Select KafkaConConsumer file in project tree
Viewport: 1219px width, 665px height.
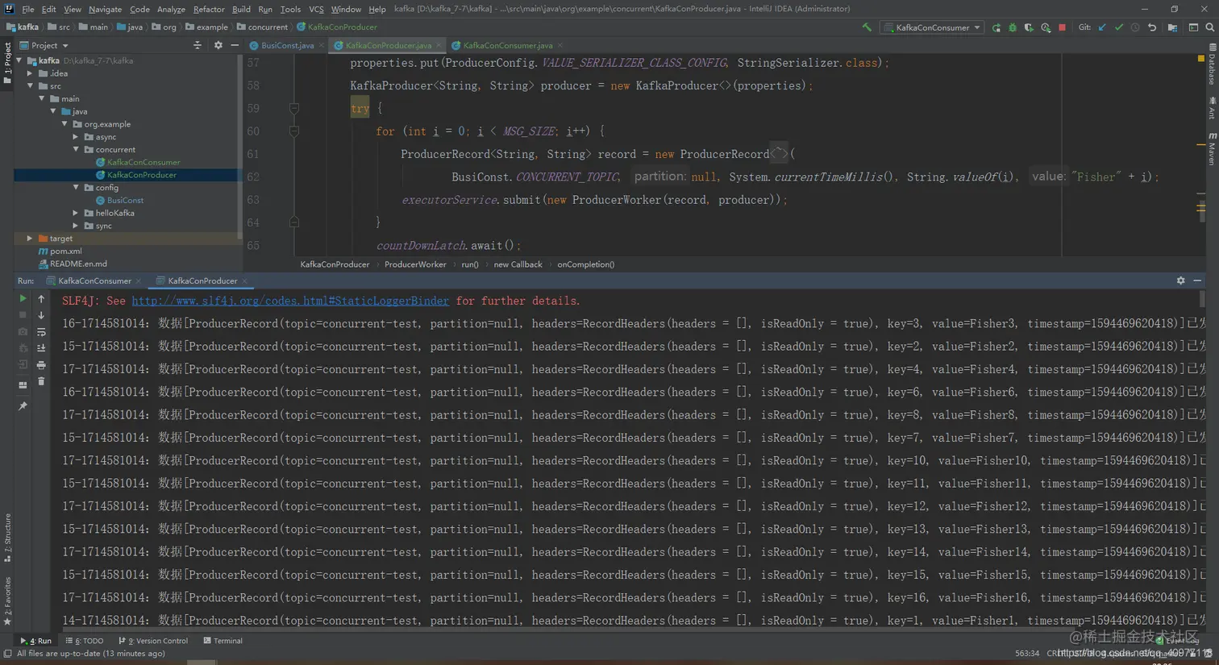point(143,162)
